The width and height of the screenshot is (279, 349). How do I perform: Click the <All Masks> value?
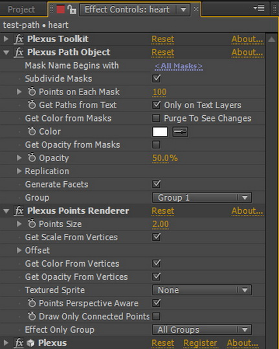click(179, 66)
